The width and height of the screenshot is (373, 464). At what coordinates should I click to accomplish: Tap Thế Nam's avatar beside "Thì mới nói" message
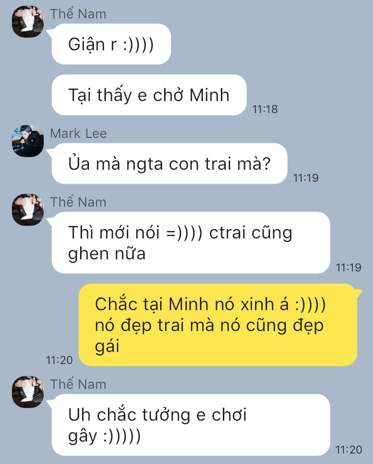click(x=28, y=210)
